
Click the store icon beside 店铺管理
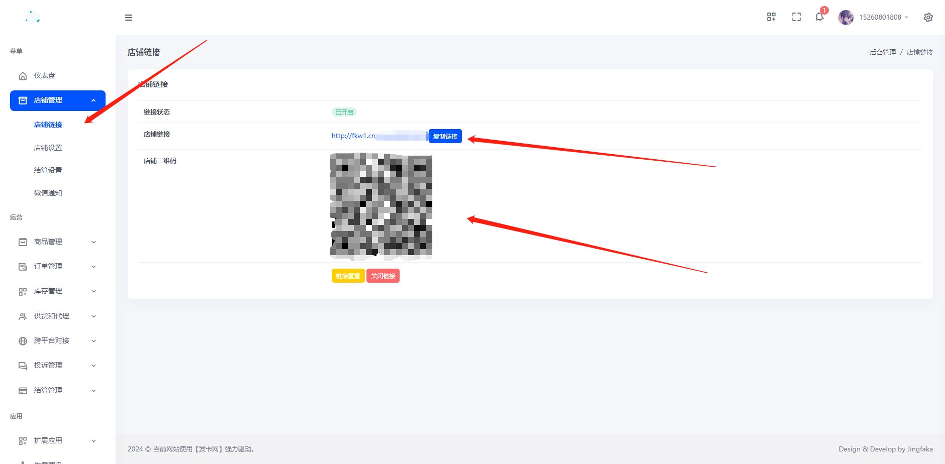coord(23,100)
